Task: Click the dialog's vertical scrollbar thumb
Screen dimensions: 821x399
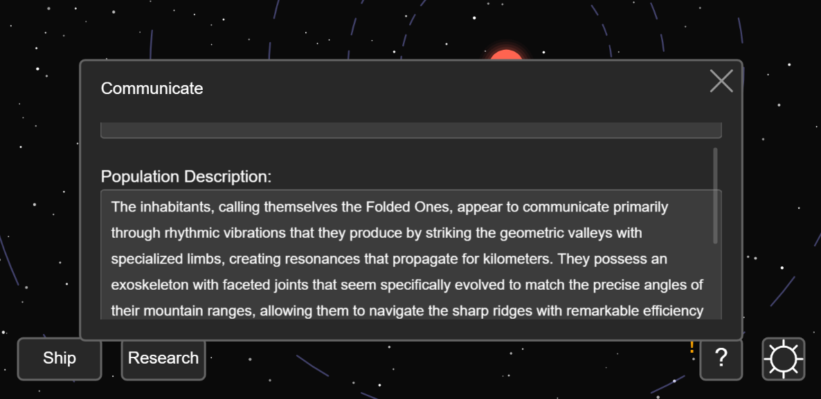Action: [x=715, y=196]
